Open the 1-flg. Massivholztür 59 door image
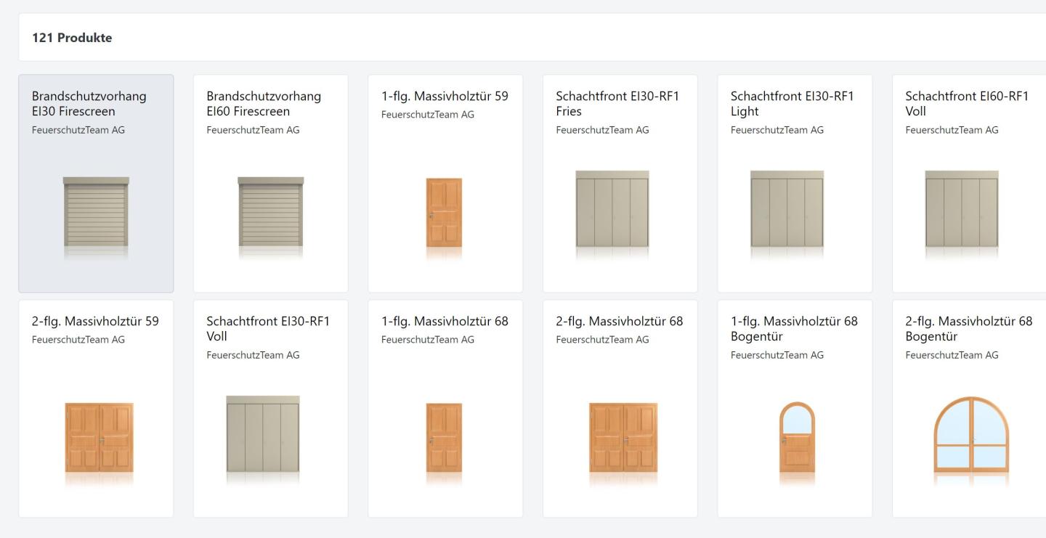 pos(444,215)
